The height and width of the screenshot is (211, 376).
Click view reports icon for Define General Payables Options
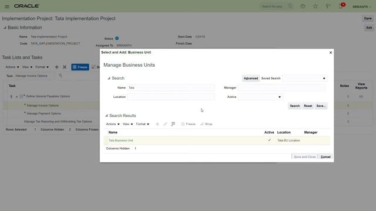pyautogui.click(x=361, y=96)
